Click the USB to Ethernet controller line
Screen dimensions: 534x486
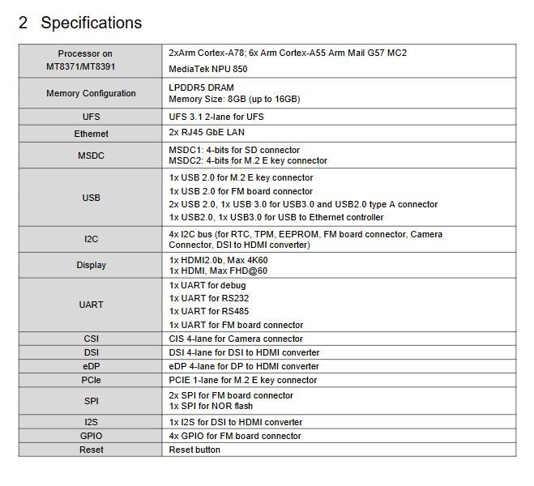coord(276,217)
